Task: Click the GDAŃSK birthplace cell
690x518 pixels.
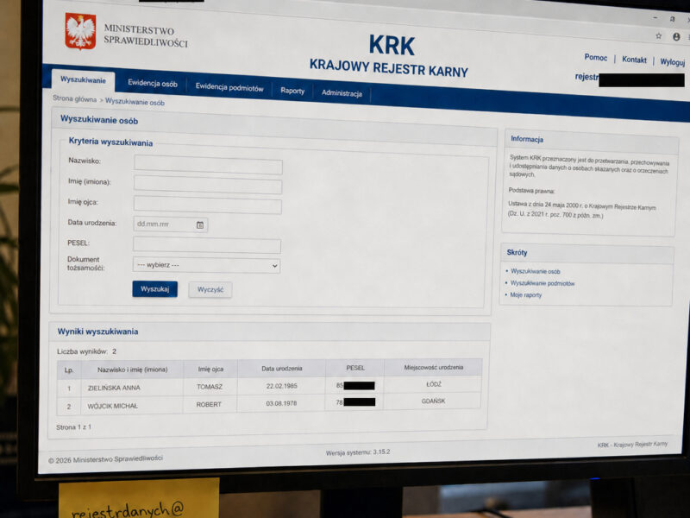Action: [x=433, y=401]
